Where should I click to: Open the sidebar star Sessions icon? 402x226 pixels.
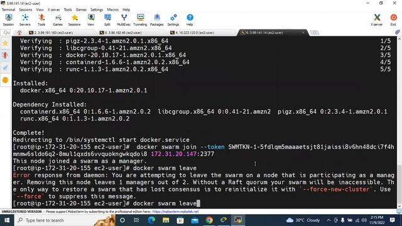5,43
